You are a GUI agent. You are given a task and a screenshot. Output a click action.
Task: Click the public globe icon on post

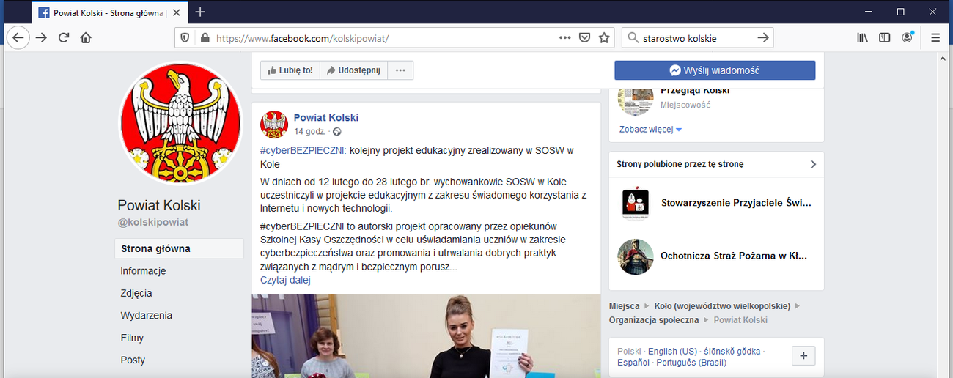(x=336, y=132)
